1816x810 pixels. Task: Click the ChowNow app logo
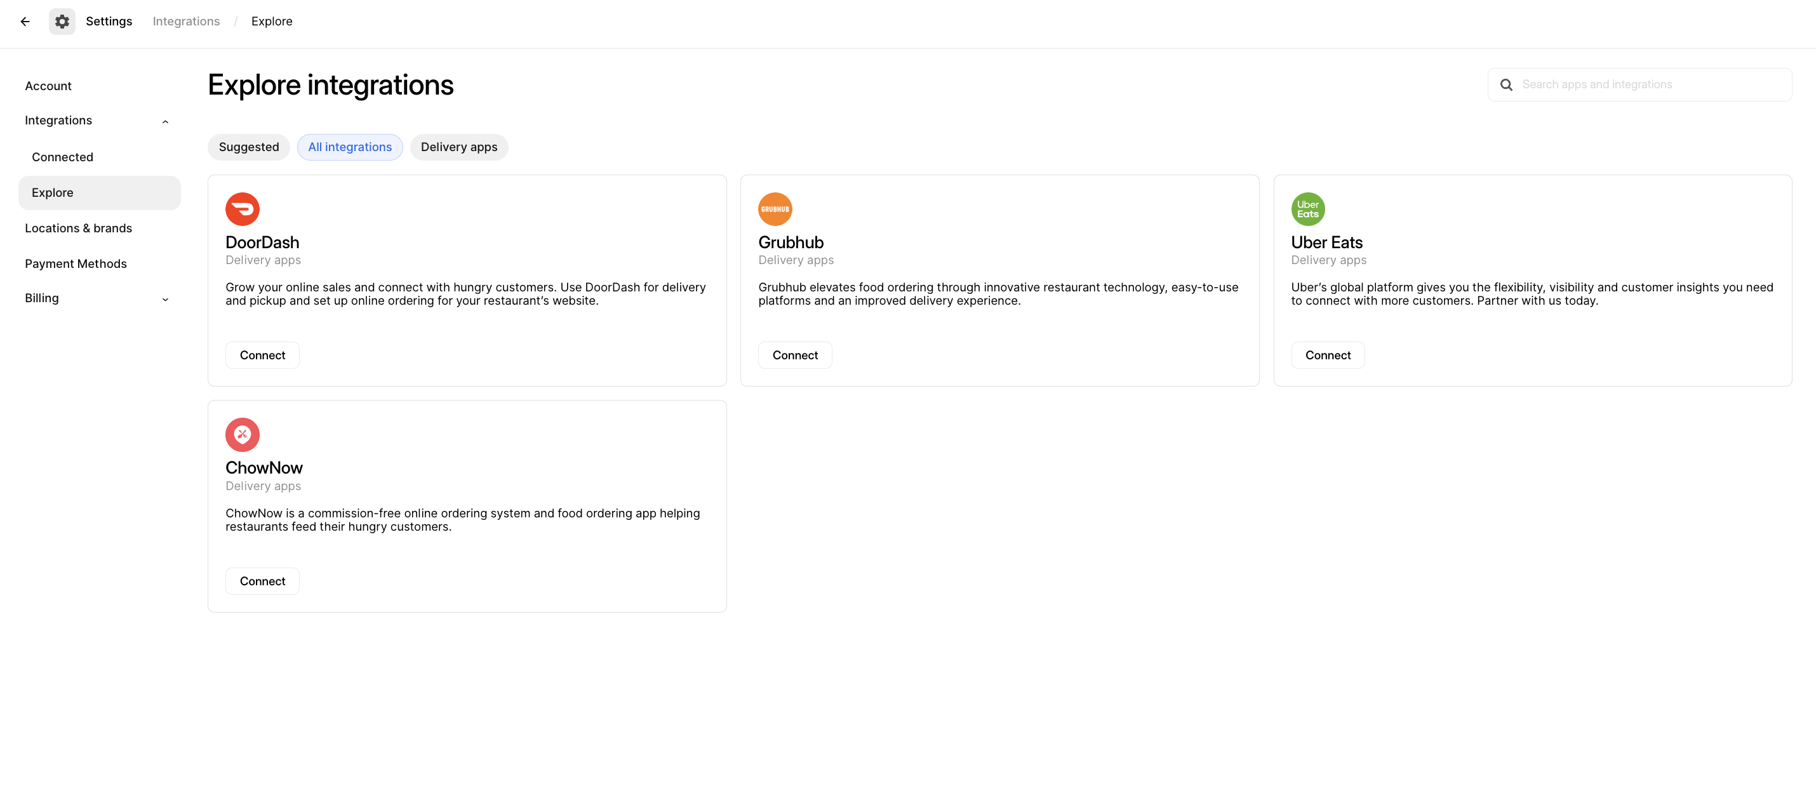click(242, 434)
